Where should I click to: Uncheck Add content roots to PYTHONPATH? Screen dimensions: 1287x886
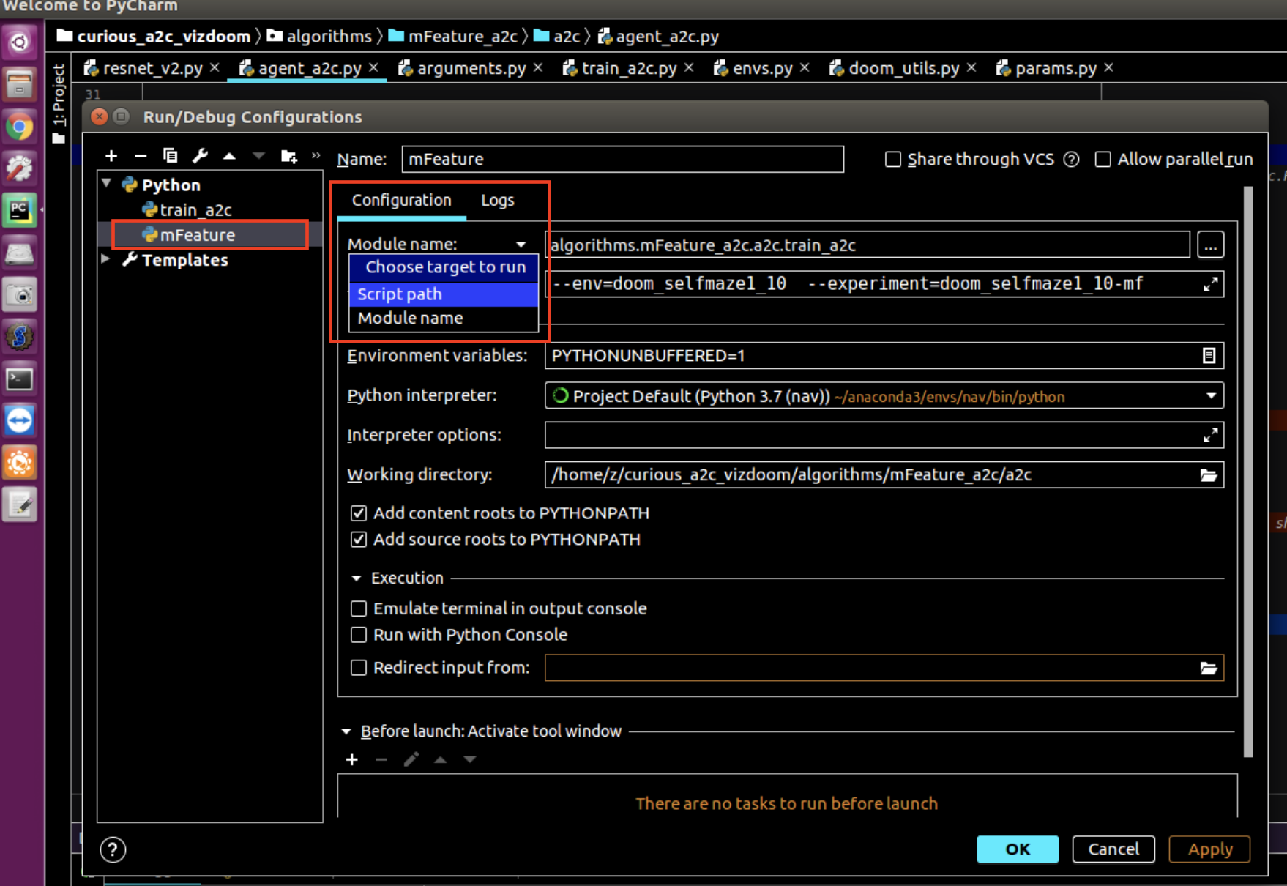pos(359,513)
